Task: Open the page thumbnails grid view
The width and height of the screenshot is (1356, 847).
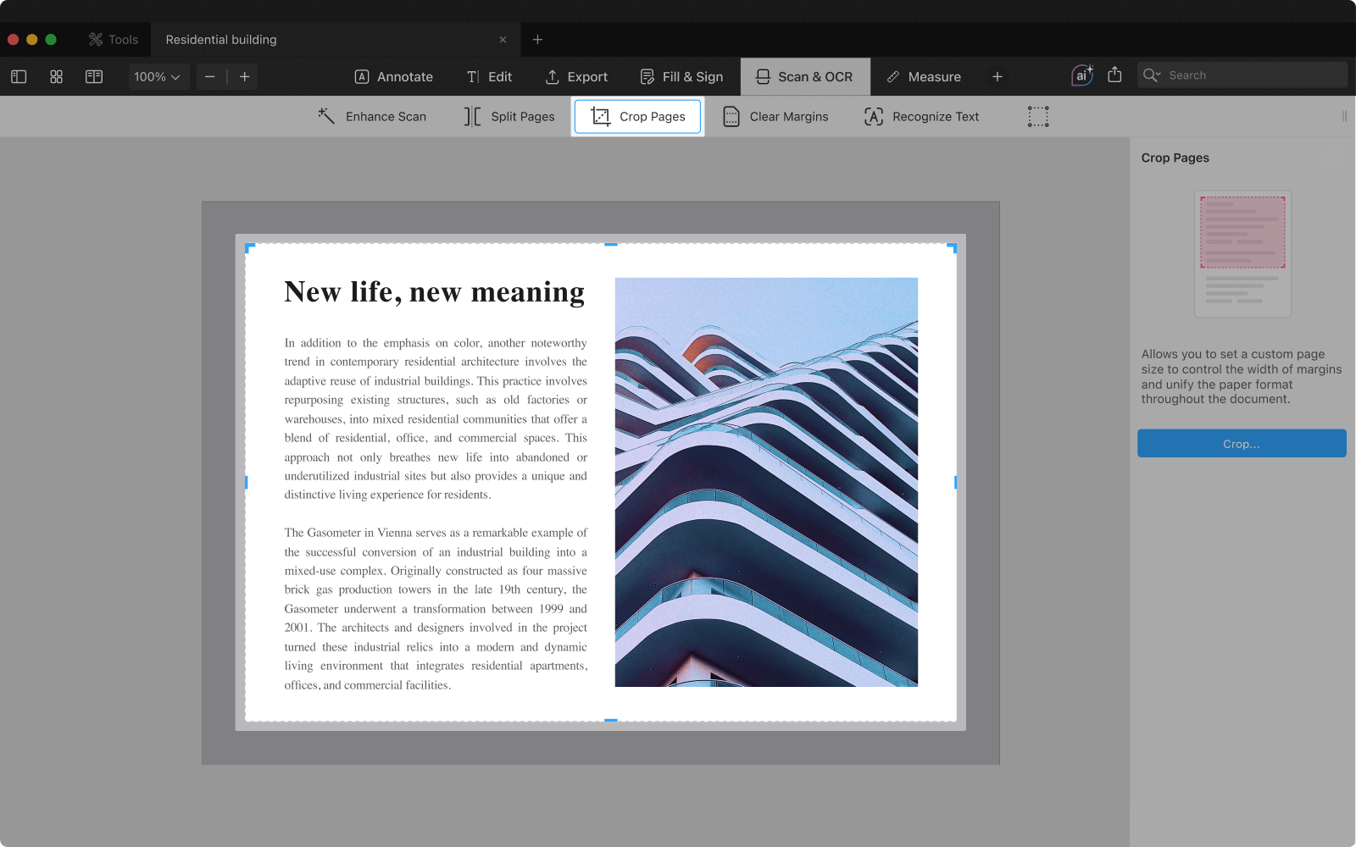Action: point(56,76)
